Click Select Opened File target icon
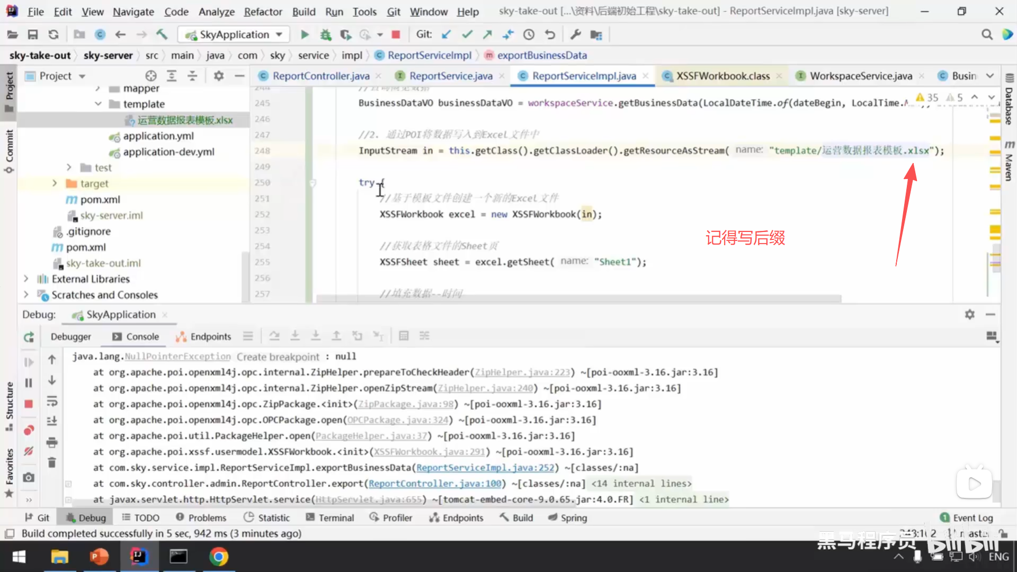 pos(151,76)
